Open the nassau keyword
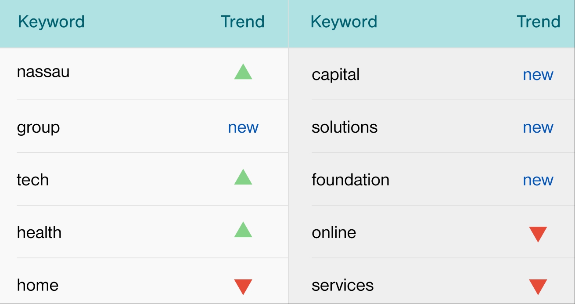This screenshot has height=304, width=575. [43, 72]
